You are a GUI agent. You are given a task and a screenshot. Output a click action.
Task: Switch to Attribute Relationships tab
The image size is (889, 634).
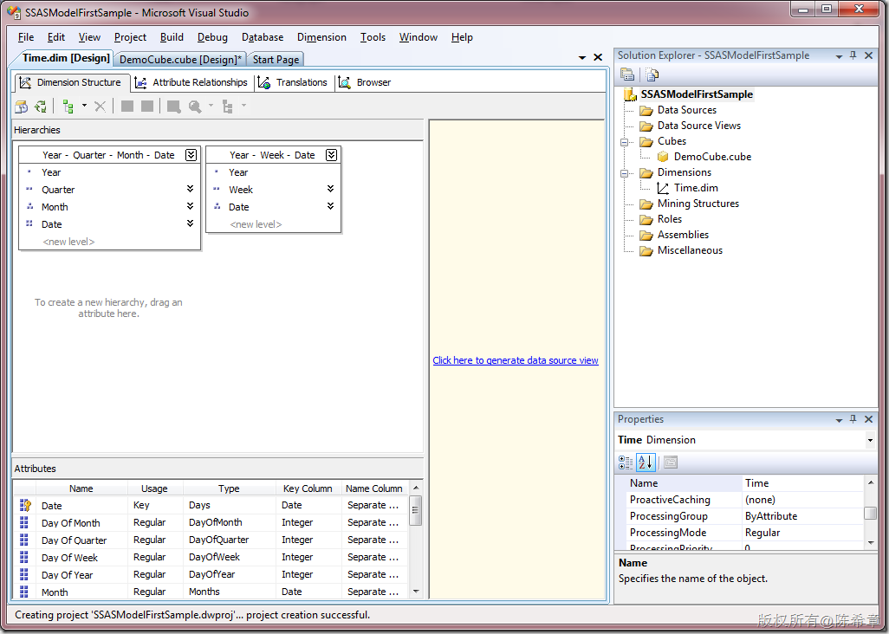point(191,82)
